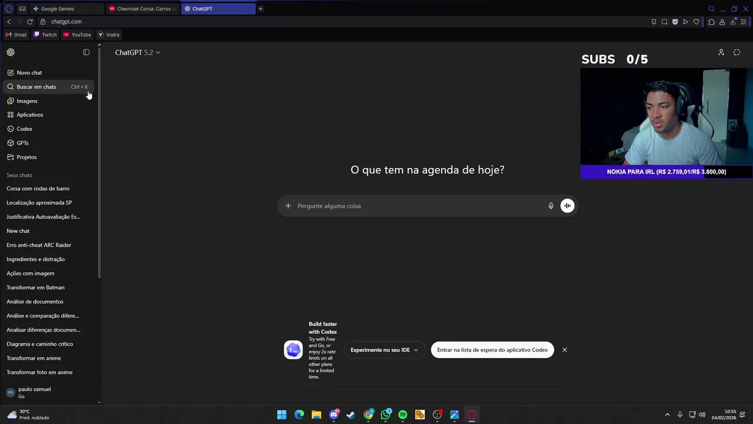Open chat Ingredientes e distração
The height and width of the screenshot is (424, 753).
pos(48,259)
